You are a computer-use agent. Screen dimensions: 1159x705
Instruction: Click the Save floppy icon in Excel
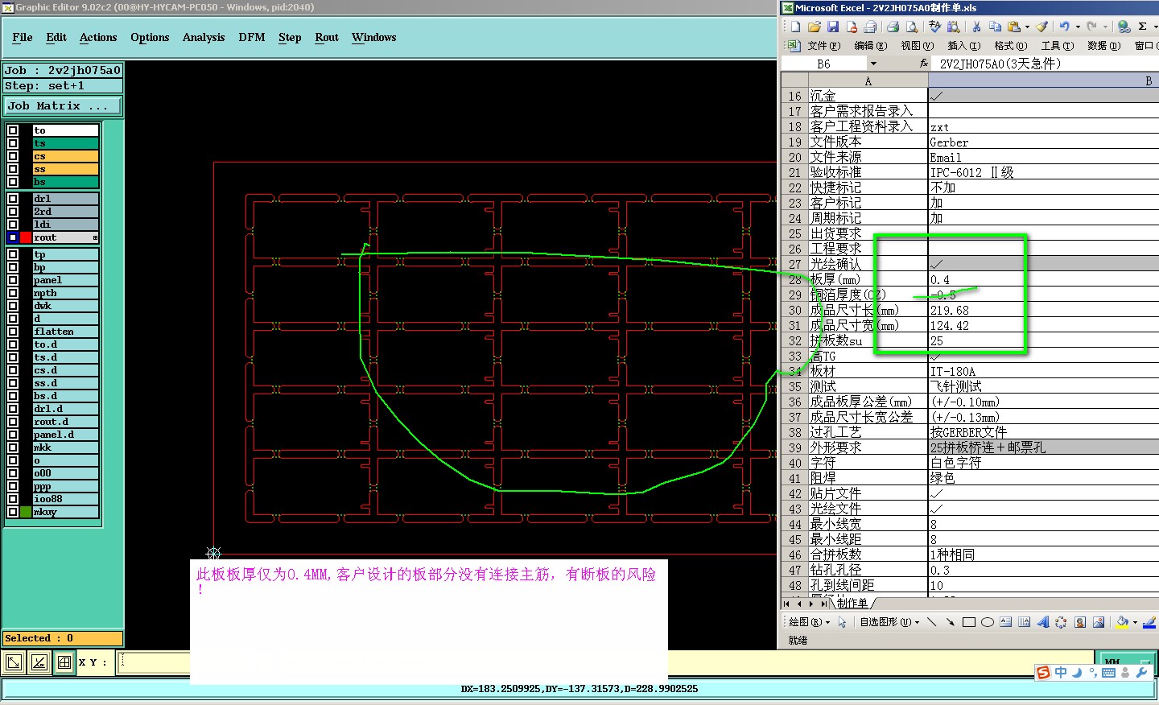pyautogui.click(x=833, y=27)
